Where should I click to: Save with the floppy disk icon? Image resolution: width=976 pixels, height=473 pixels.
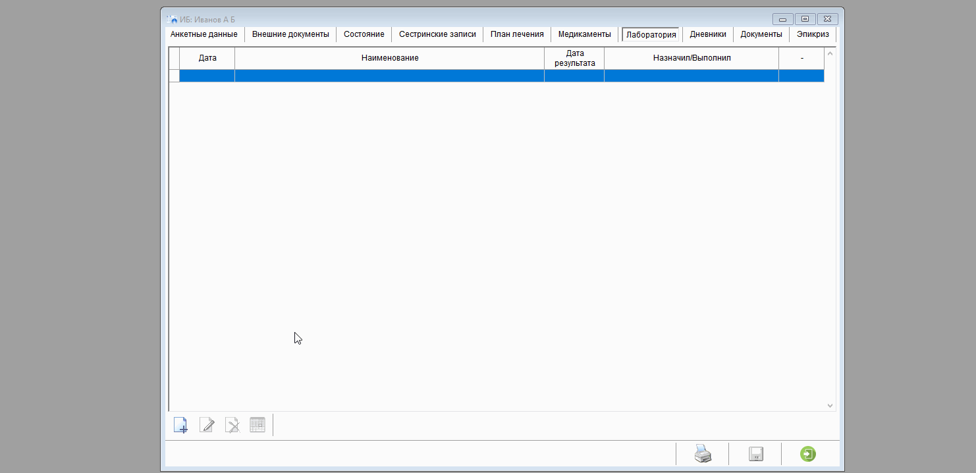tap(755, 454)
